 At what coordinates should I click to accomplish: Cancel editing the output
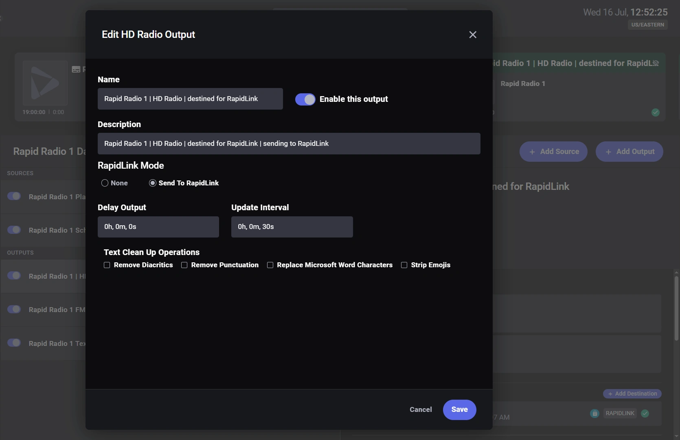click(421, 410)
